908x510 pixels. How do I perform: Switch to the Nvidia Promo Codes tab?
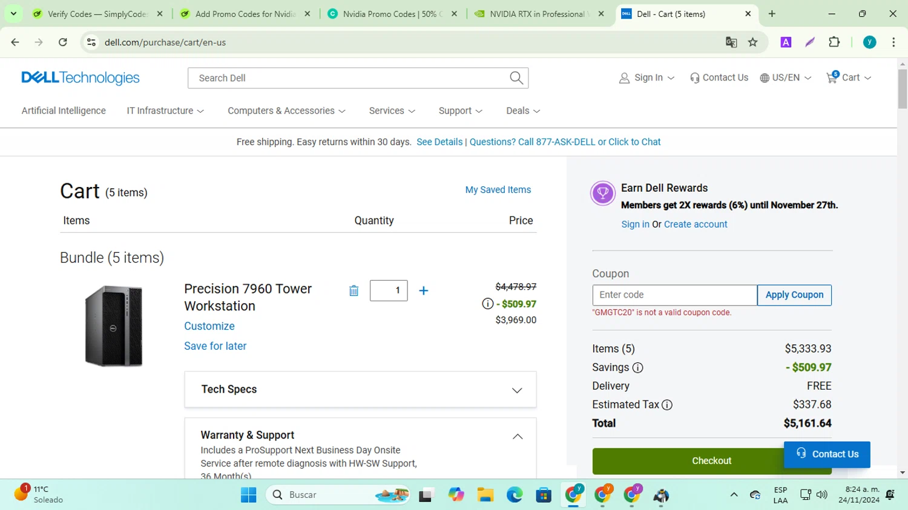coord(392,14)
